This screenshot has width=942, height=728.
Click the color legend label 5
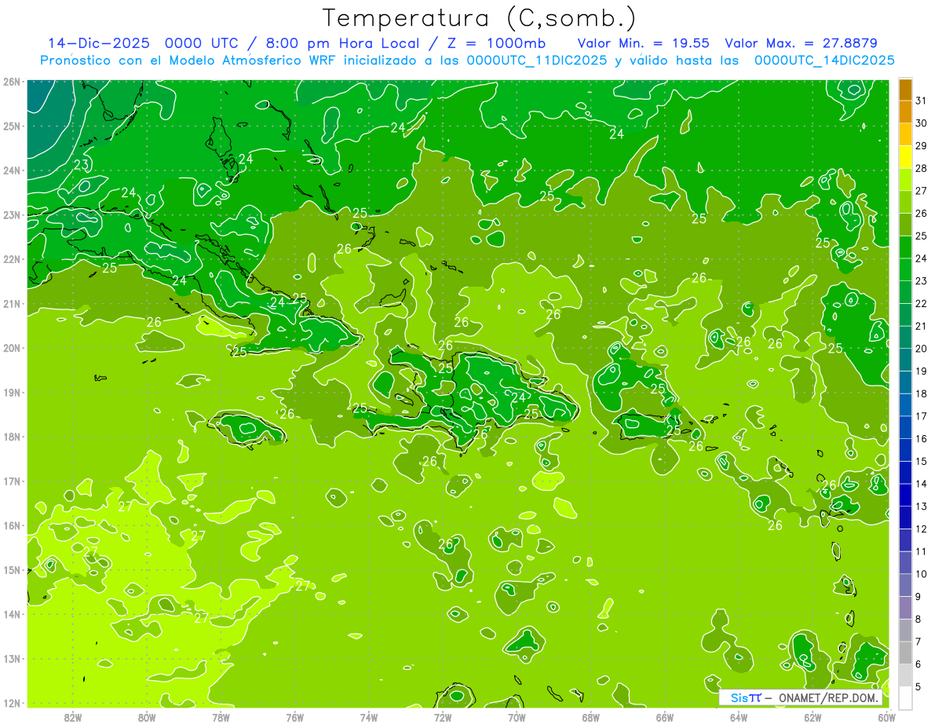pyautogui.click(x=918, y=686)
